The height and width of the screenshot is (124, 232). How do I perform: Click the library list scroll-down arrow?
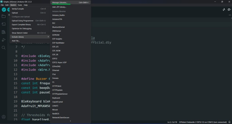[70, 121]
